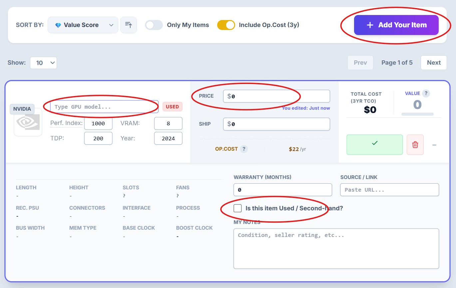
Task: Open the Value Score sort dropdown
Action: pos(83,25)
